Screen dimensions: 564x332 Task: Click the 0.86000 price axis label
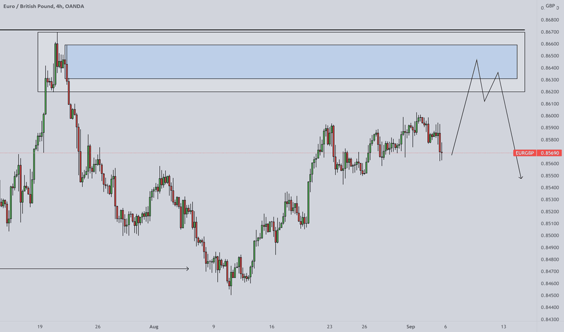click(x=550, y=115)
